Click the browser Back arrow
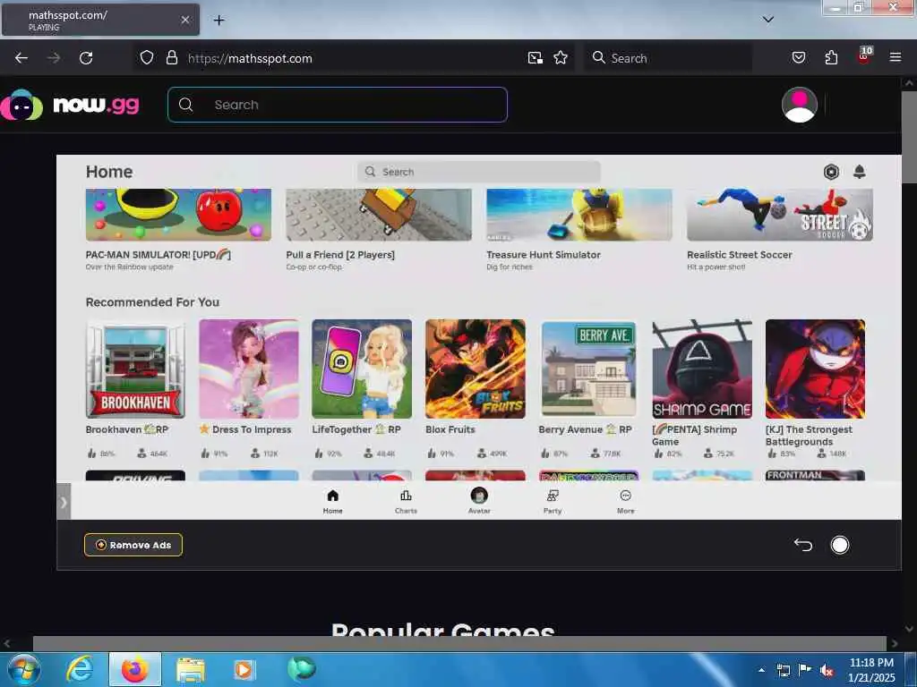The height and width of the screenshot is (687, 917). pyautogui.click(x=21, y=58)
